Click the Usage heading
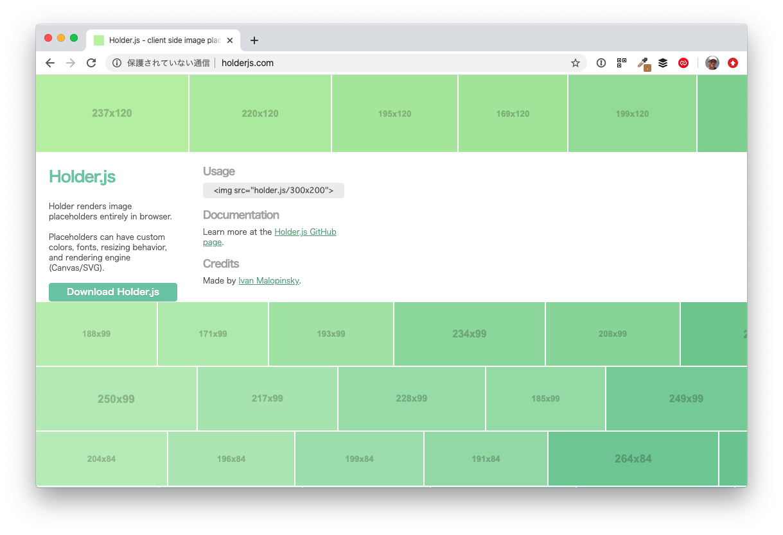Viewport: 783px width, 535px height. coord(219,171)
